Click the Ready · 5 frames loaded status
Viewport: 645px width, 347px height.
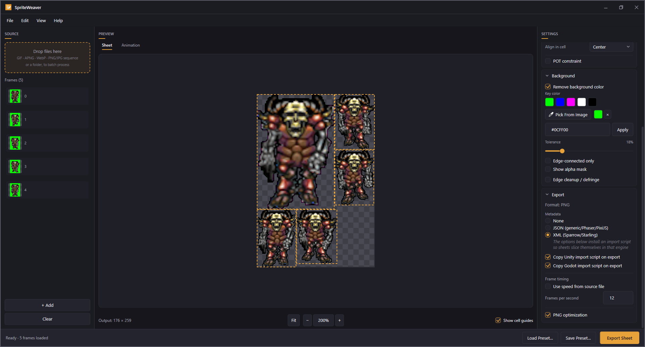pos(27,338)
